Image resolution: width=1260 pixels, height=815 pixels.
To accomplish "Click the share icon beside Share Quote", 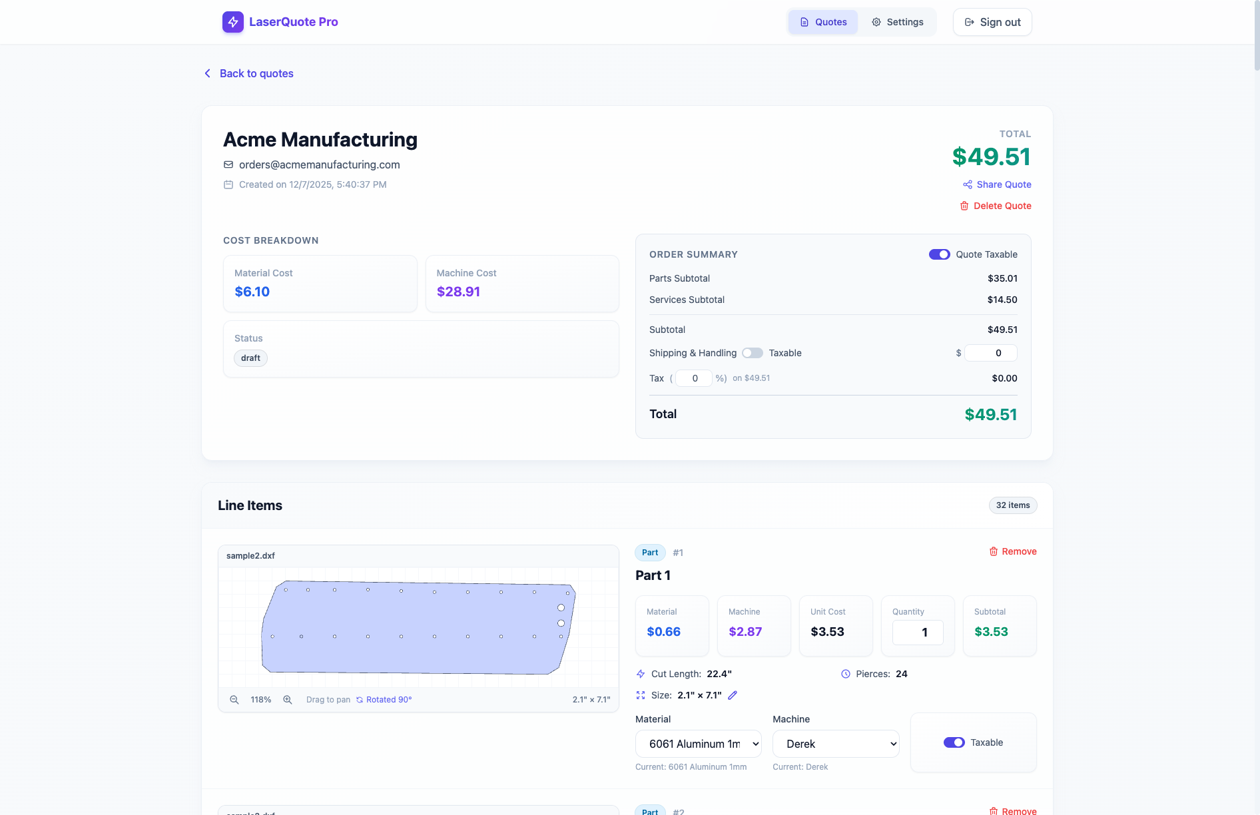I will (967, 184).
